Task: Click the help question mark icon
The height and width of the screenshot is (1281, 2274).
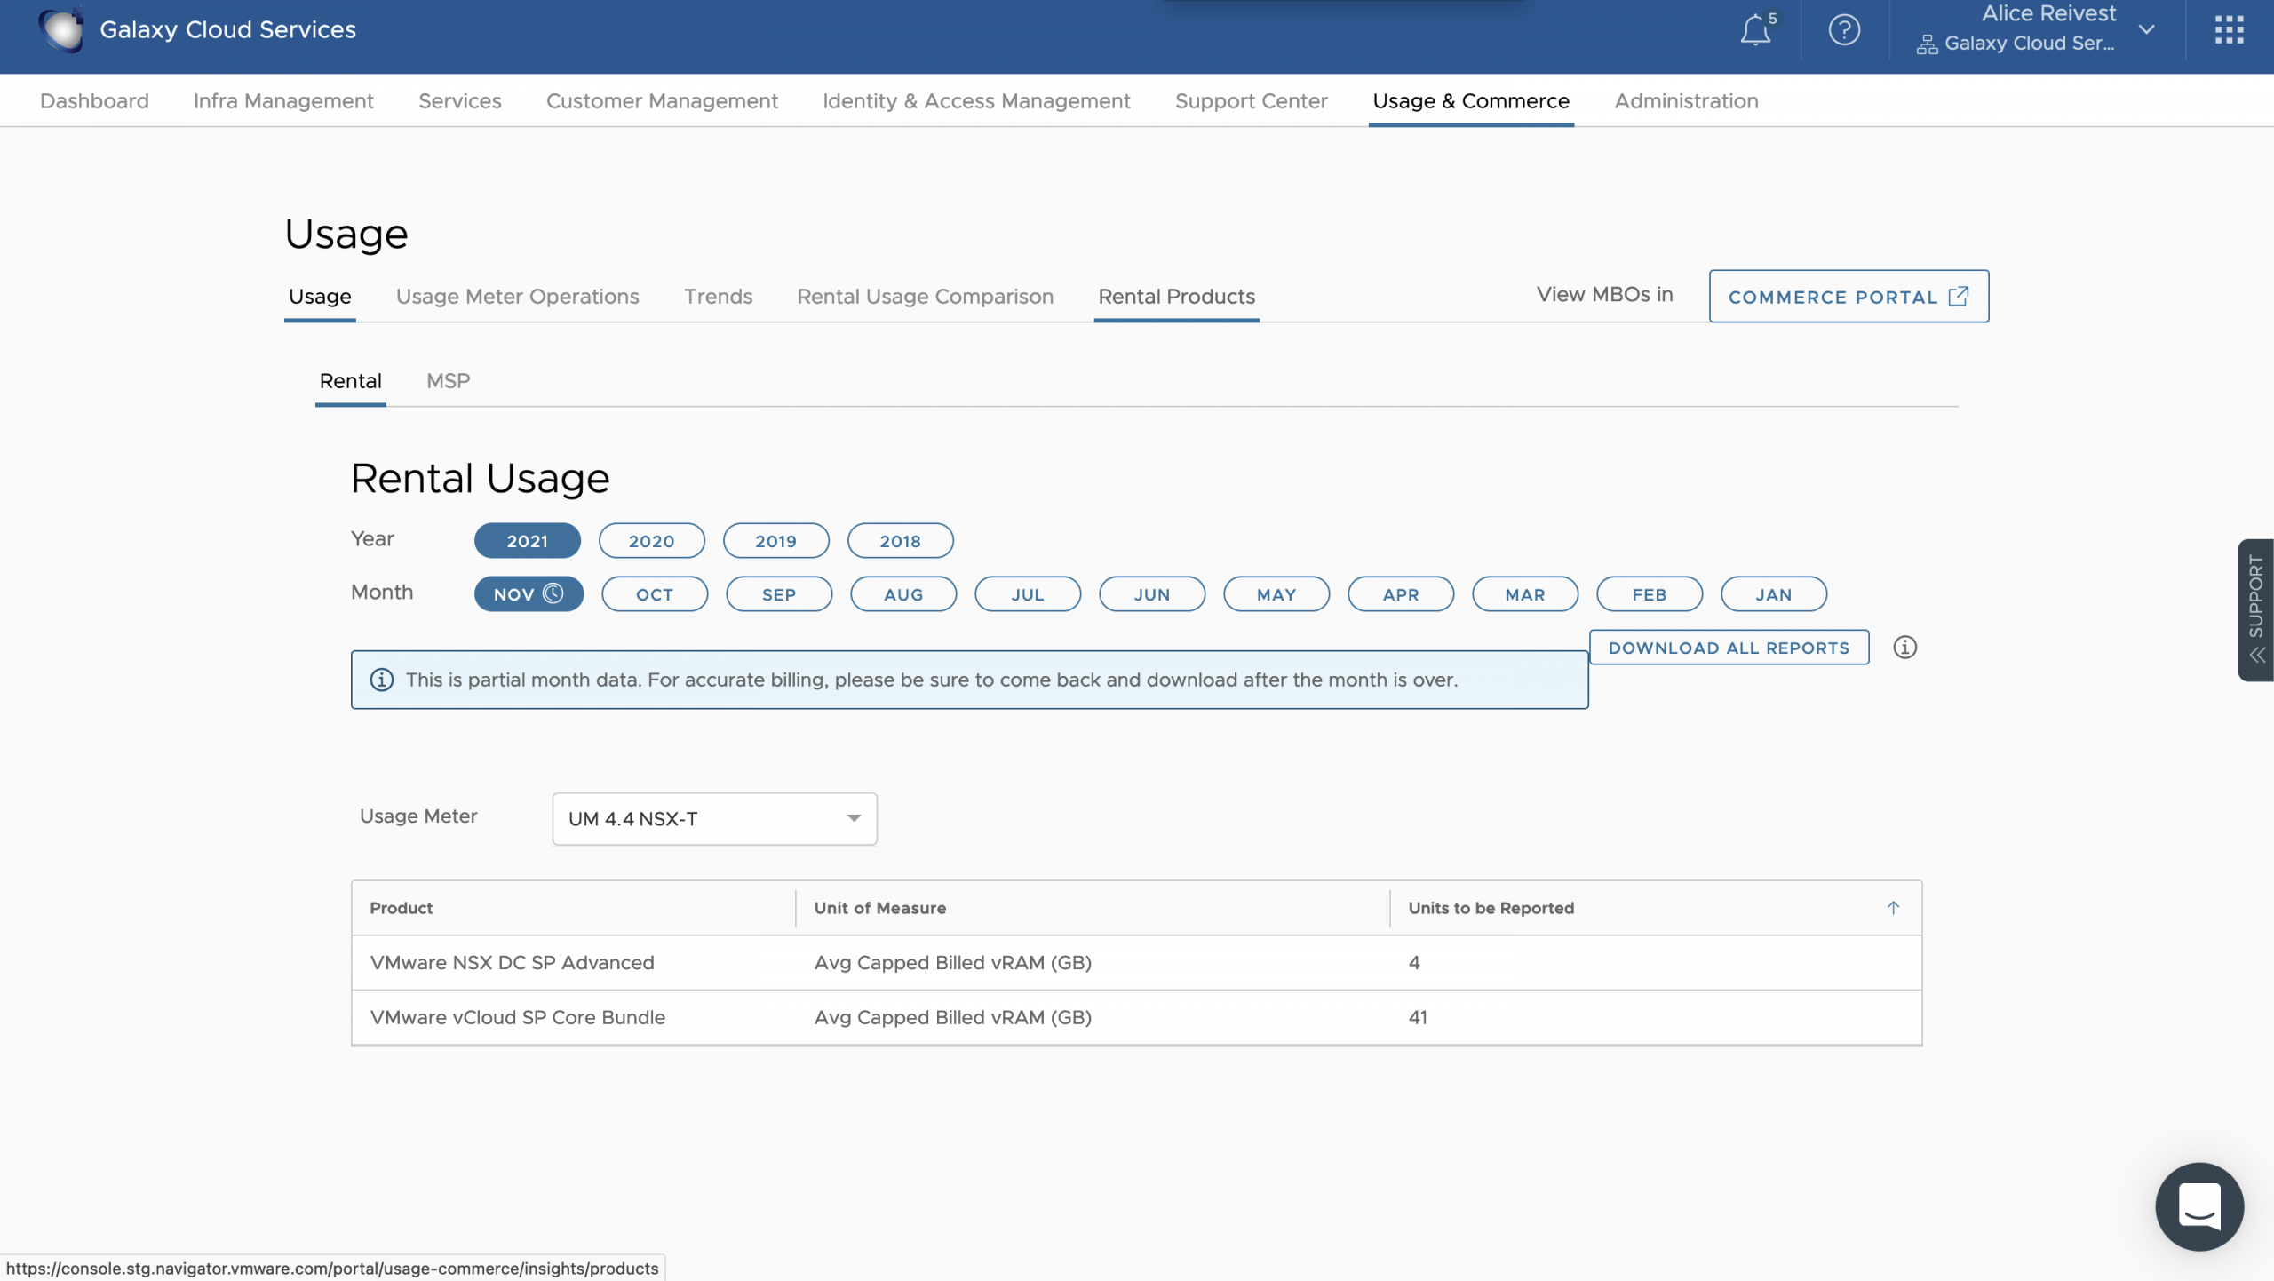Action: pos(1844,30)
